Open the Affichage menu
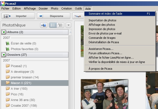Viewport: 158px width, 109px height. coord(30,8)
